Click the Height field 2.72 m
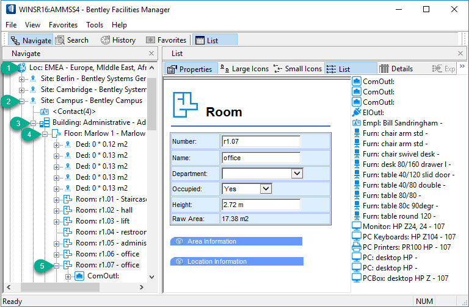469x307 pixels. (x=261, y=205)
